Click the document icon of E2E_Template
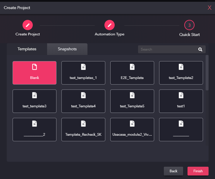 pos(132,67)
